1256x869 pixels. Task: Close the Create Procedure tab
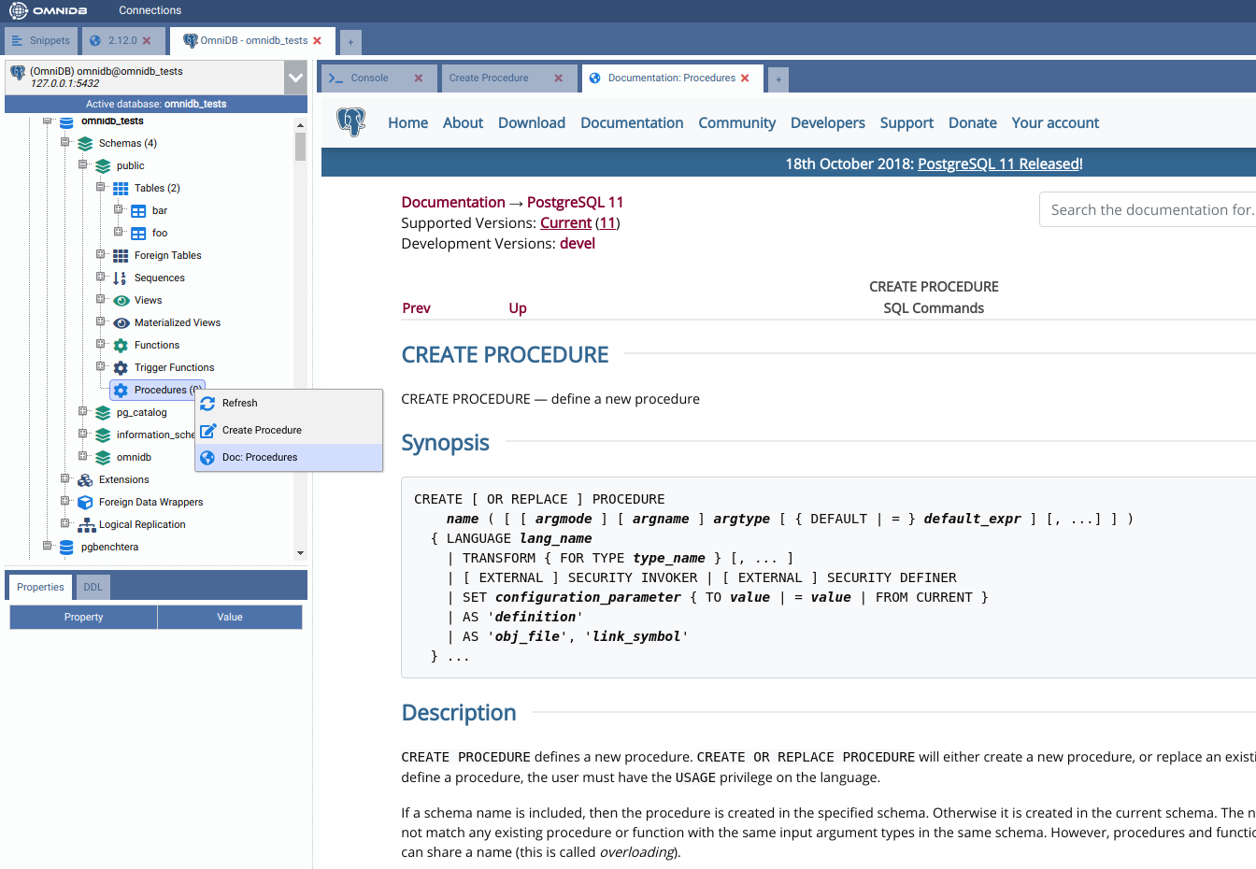point(559,78)
